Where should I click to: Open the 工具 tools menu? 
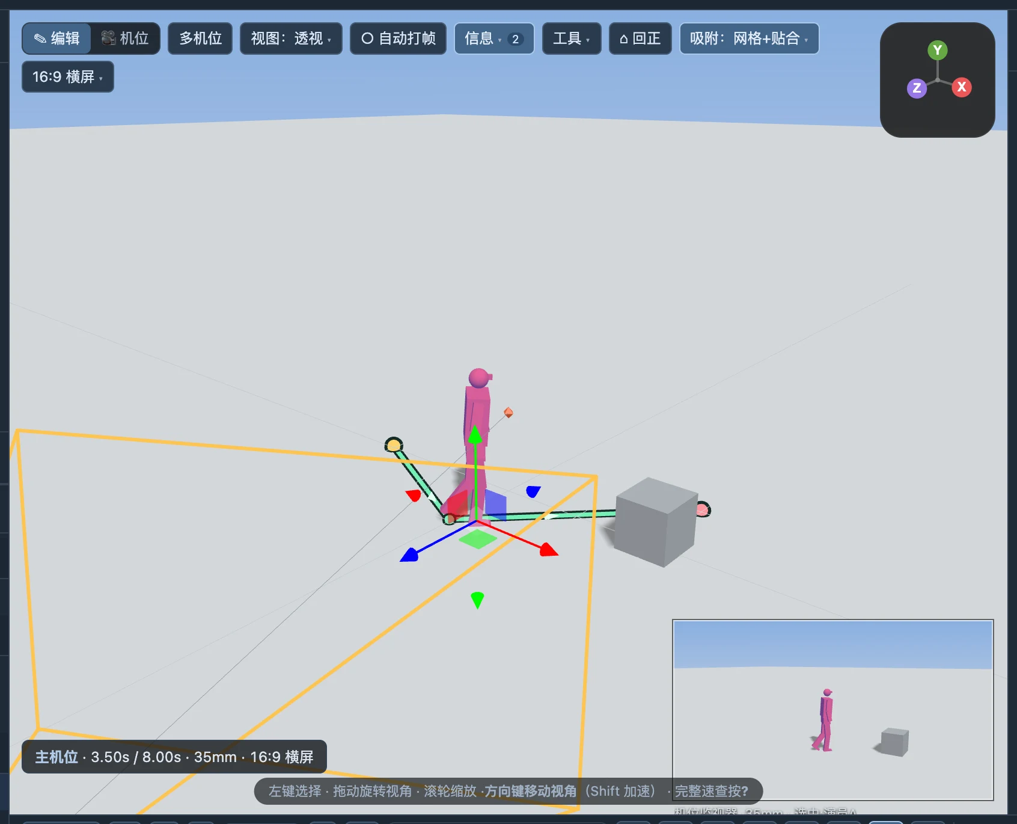point(572,38)
